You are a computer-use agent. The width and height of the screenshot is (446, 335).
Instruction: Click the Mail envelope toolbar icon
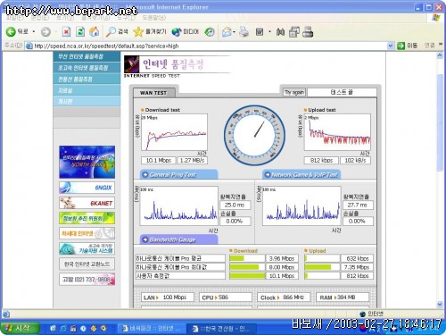pos(227,32)
